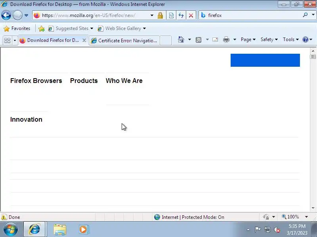Click the zoom level 100% button
The width and height of the screenshot is (317, 237).
[290, 217]
